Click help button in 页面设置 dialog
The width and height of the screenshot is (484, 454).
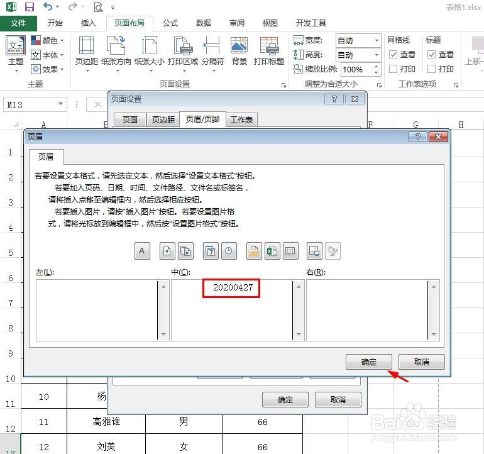pos(334,99)
